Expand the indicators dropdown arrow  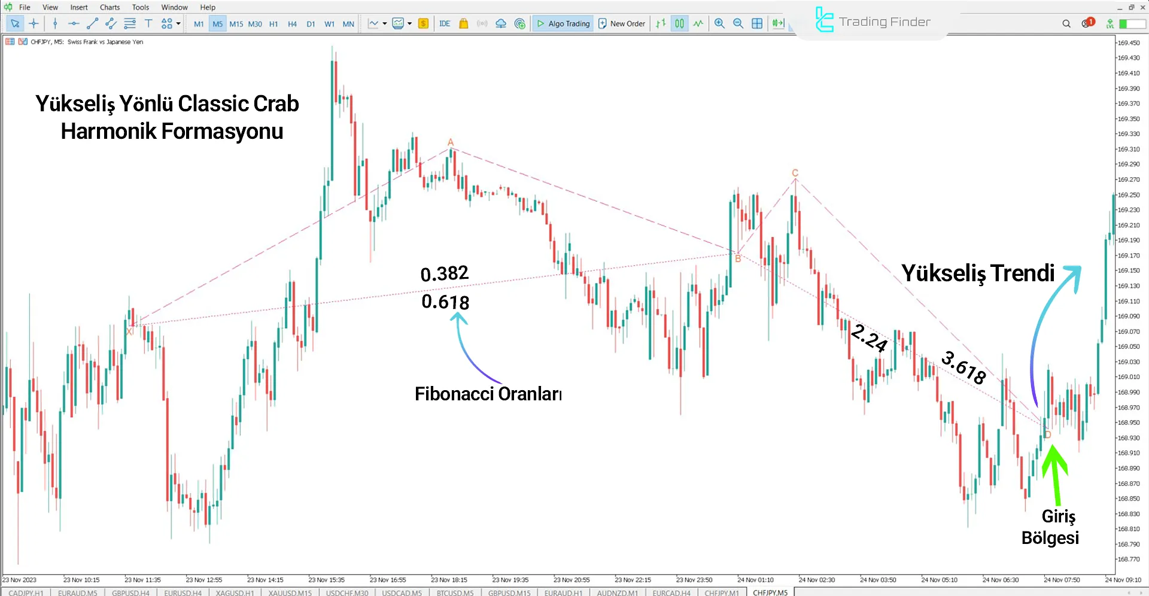411,23
